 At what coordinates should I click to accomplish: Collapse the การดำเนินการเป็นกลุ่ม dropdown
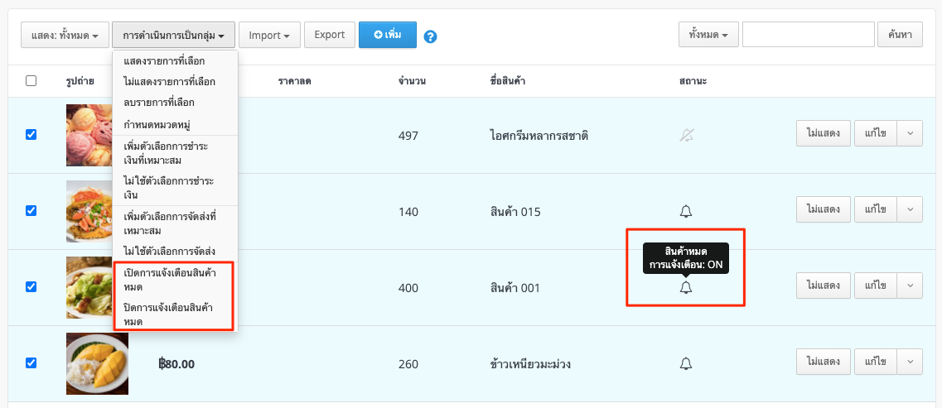(174, 36)
